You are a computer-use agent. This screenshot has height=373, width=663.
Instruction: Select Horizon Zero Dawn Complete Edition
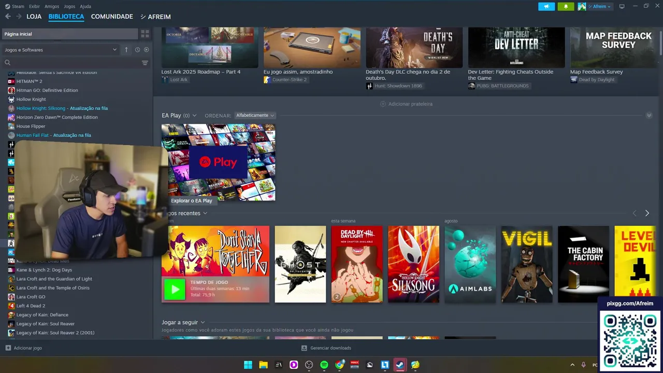57,117
